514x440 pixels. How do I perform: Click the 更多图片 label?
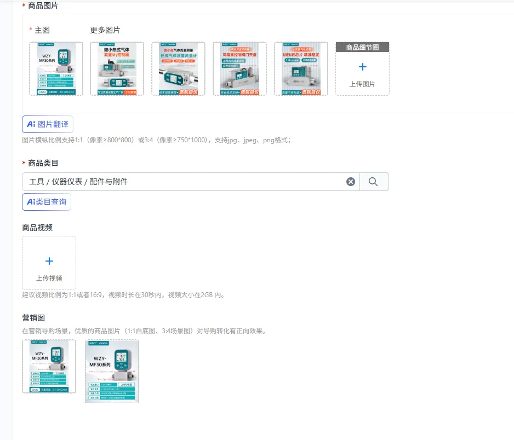coord(105,30)
